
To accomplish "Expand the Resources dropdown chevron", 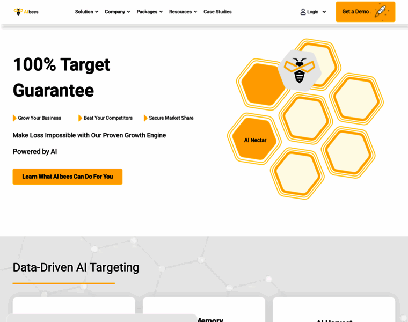I will click(x=195, y=12).
